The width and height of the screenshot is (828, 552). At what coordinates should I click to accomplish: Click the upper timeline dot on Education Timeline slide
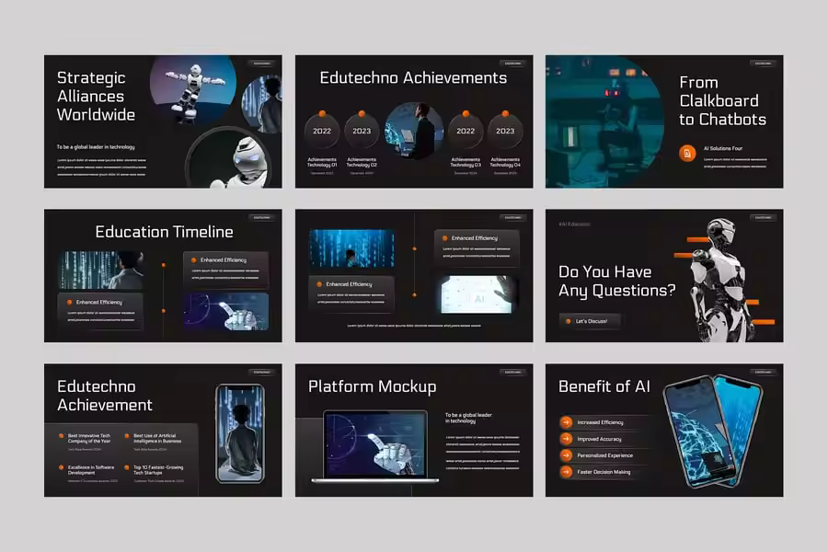164,265
